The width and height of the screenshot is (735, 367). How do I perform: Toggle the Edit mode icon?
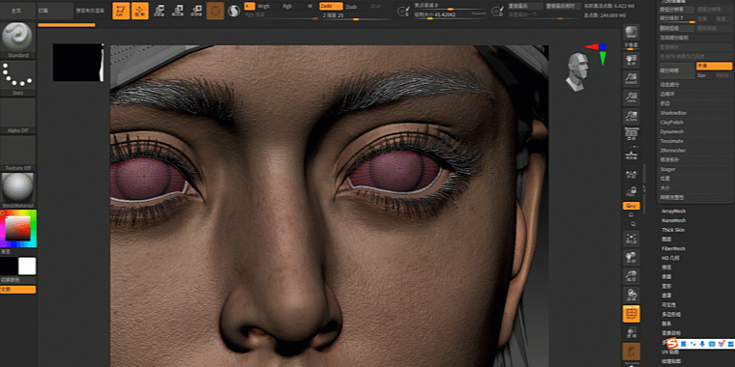(x=121, y=11)
